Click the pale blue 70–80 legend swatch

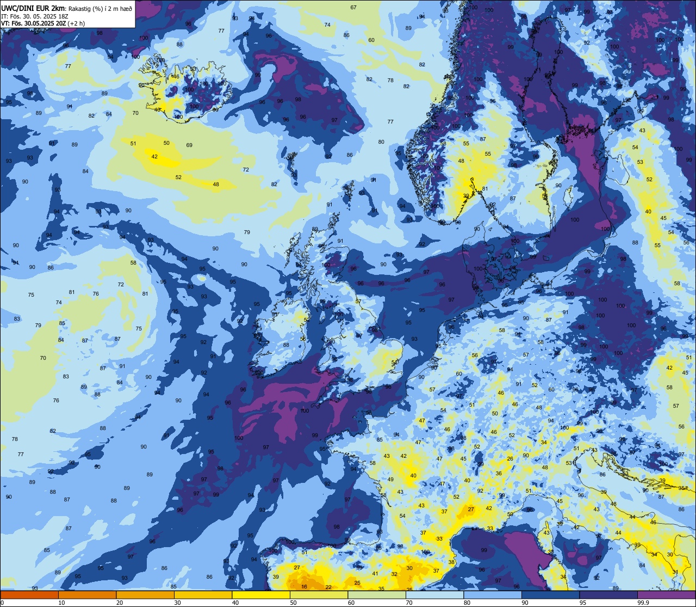point(434,594)
